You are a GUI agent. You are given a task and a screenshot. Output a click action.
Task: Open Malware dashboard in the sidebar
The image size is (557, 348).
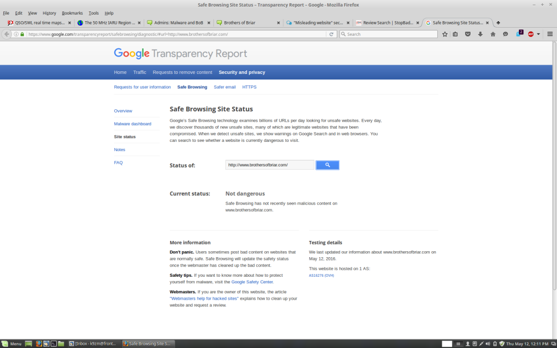pos(133,124)
